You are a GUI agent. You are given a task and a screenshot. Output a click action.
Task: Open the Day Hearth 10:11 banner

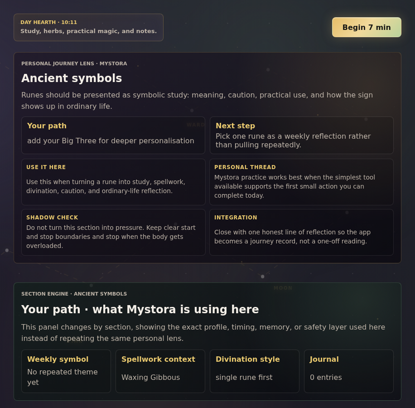coord(88,27)
